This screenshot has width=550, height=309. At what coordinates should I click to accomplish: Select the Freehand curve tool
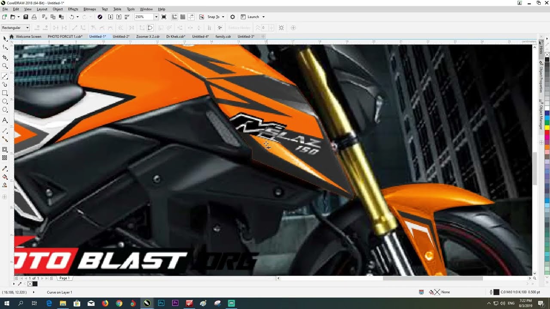pos(5,76)
